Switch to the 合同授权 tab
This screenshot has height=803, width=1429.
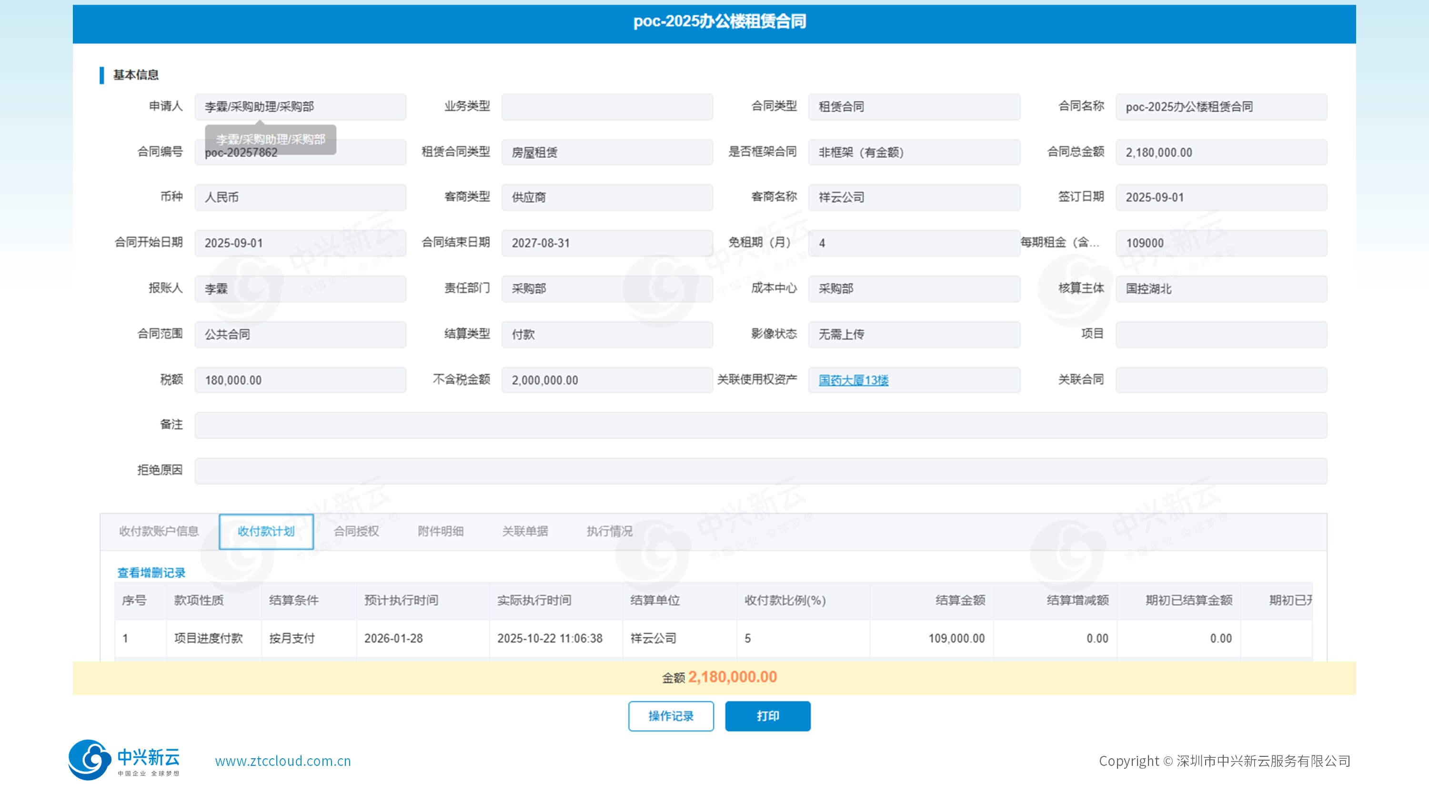(356, 531)
